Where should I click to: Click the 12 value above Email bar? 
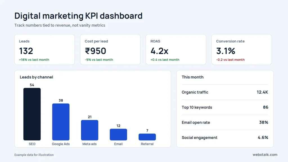click(118, 126)
